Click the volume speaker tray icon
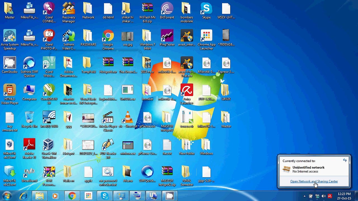Viewport: 358px width, 201px height. (x=324, y=196)
